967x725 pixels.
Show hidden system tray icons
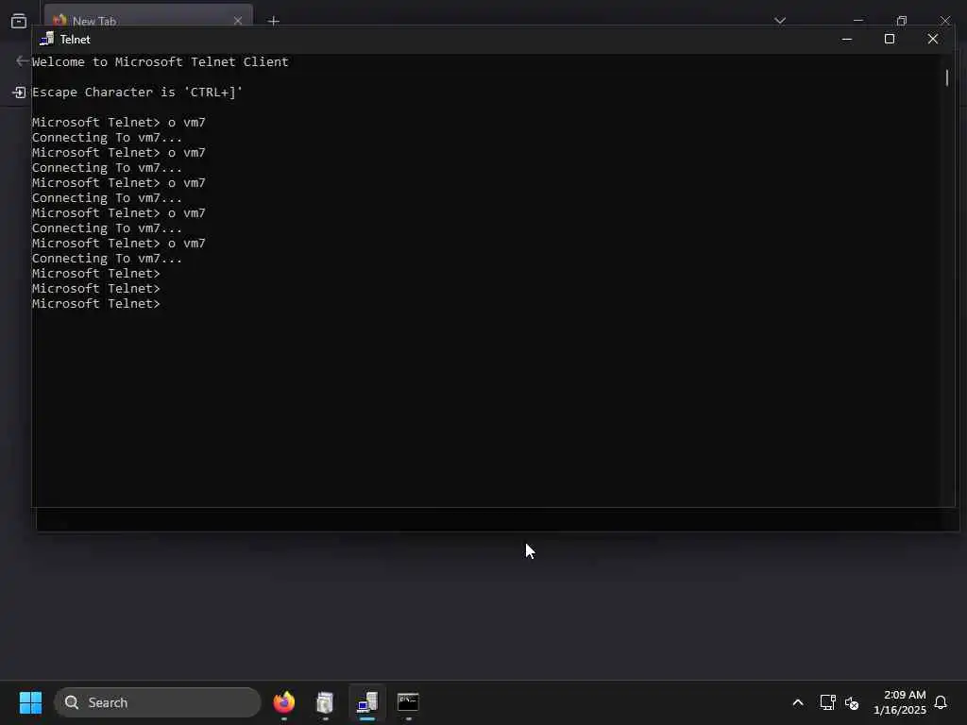[x=797, y=702]
